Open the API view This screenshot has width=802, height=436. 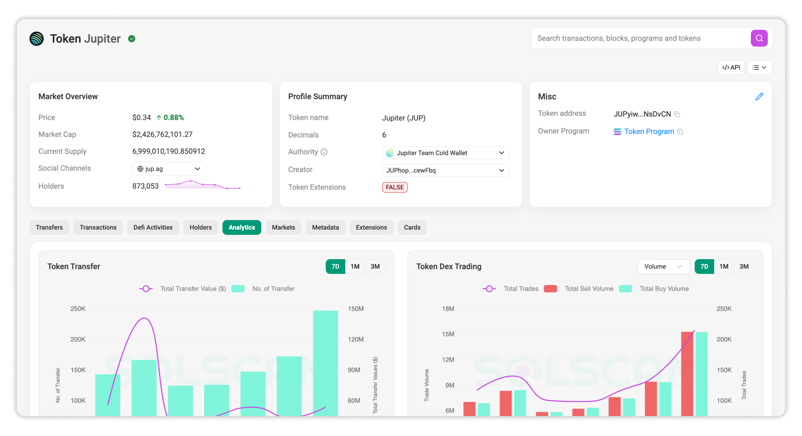731,67
